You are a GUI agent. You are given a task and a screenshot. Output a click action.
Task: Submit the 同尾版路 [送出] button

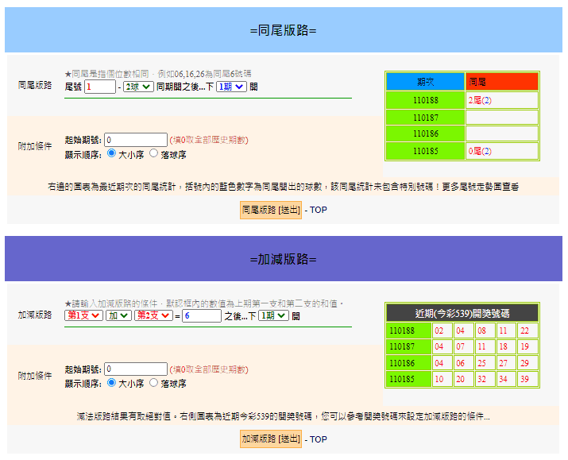[x=271, y=210]
